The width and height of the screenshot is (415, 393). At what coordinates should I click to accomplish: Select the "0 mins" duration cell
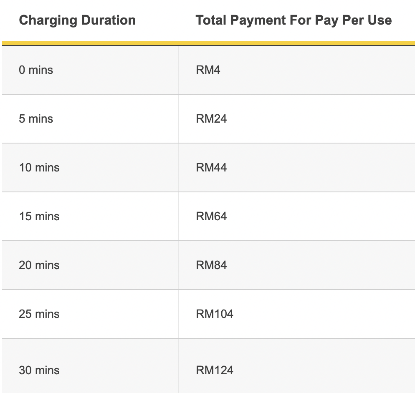[36, 70]
